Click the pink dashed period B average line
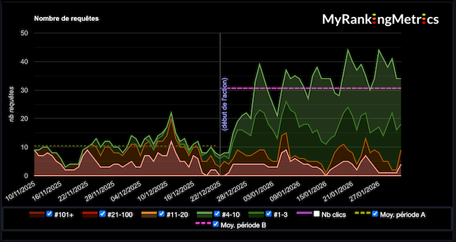This screenshot has width=456, height=242. [x=311, y=88]
